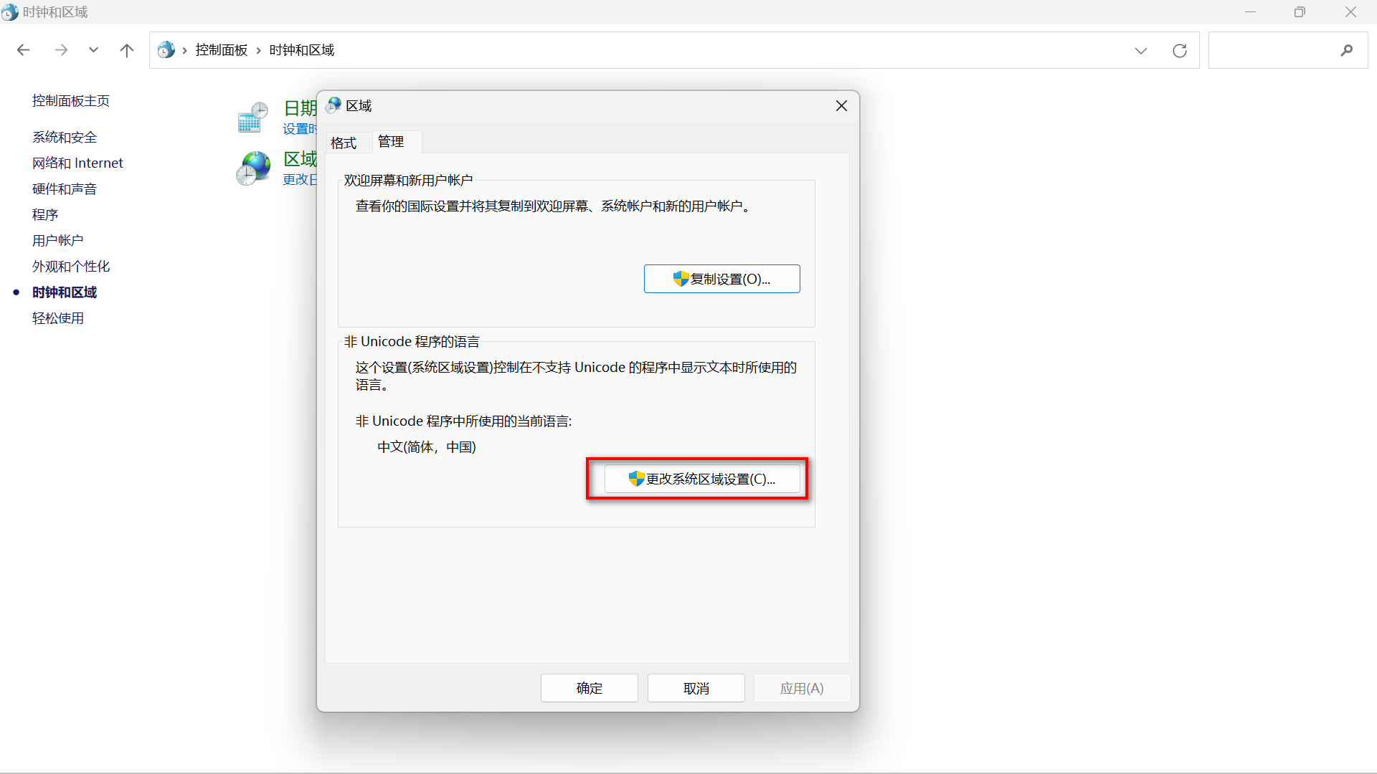Open the recent locations dropdown chevron
Viewport: 1377px width, 774px height.
click(x=93, y=50)
